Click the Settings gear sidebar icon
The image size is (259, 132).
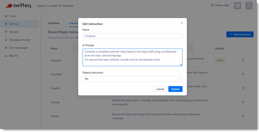[6, 24]
